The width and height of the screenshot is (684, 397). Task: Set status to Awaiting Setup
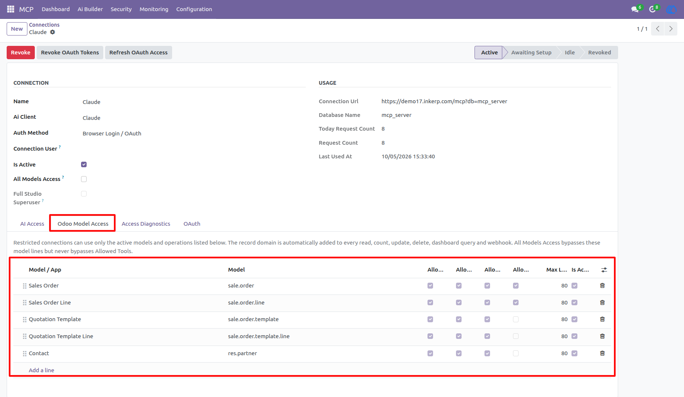[x=531, y=53]
